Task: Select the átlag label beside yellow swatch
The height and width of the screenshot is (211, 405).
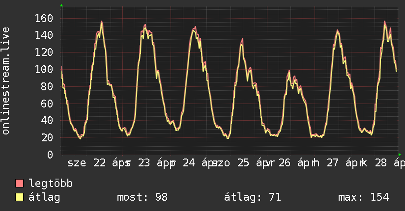Action: coord(44,197)
